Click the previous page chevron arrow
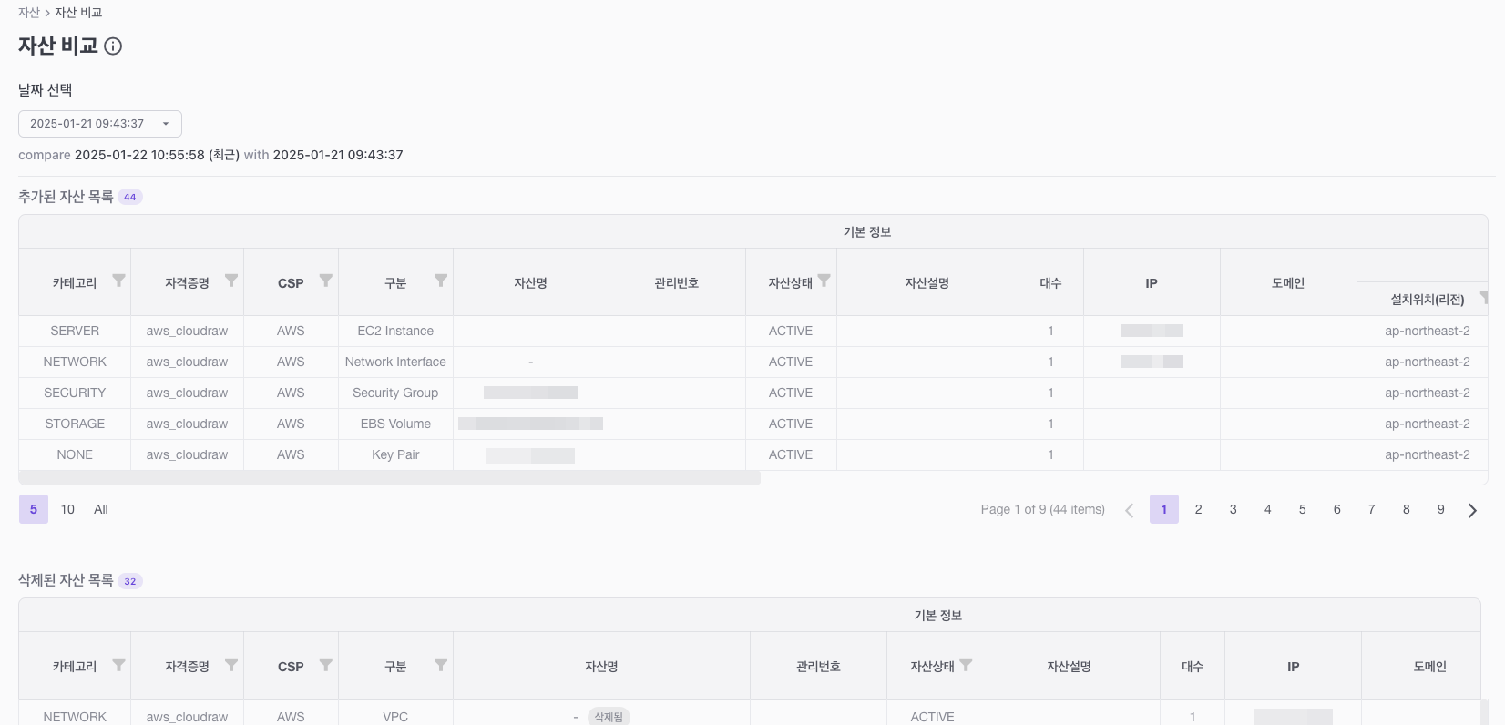The height and width of the screenshot is (725, 1505). click(1130, 510)
